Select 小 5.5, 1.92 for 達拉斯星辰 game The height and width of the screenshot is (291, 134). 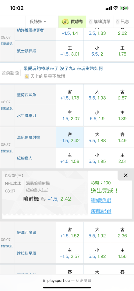[x=97, y=253]
